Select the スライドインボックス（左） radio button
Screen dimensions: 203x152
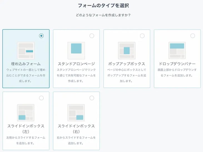click(41, 98)
